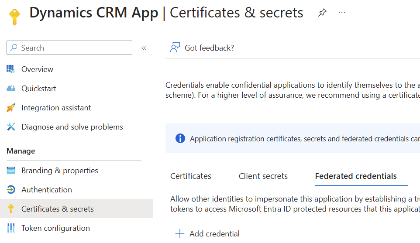Go to Quickstart
The width and height of the screenshot is (420, 243).
(39, 89)
